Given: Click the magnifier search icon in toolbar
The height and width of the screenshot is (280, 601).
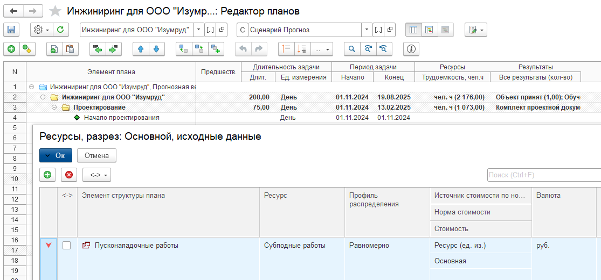Looking at the screenshot, I should [x=352, y=49].
